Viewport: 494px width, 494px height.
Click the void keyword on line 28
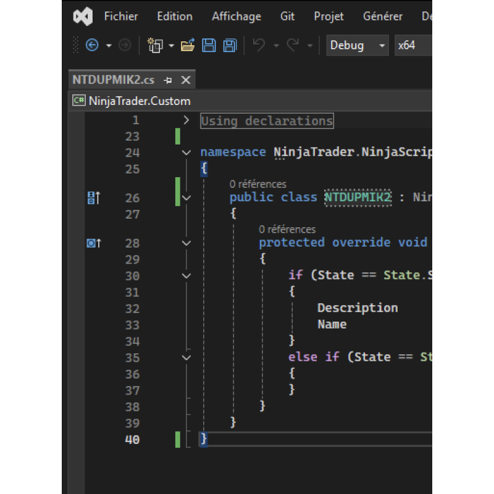(412, 243)
